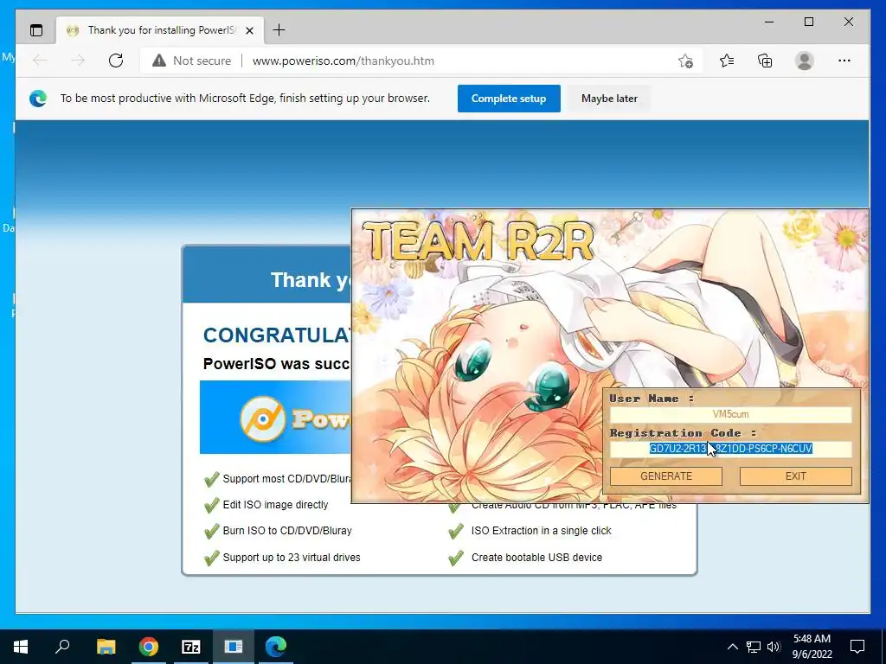The image size is (886, 664).
Task: Switch to Microsoft Edge on taskbar
Action: coord(276,647)
